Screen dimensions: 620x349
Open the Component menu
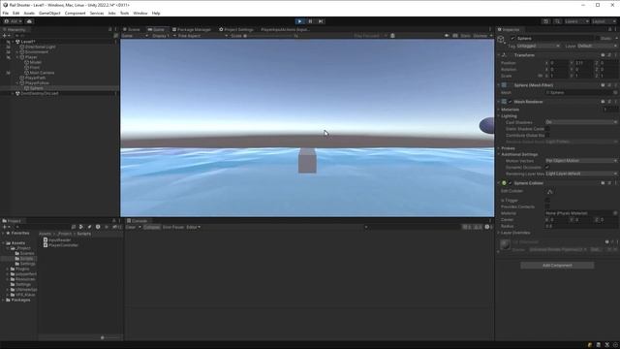(76, 13)
